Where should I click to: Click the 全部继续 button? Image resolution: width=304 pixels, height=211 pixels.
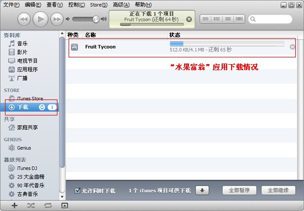279,190
